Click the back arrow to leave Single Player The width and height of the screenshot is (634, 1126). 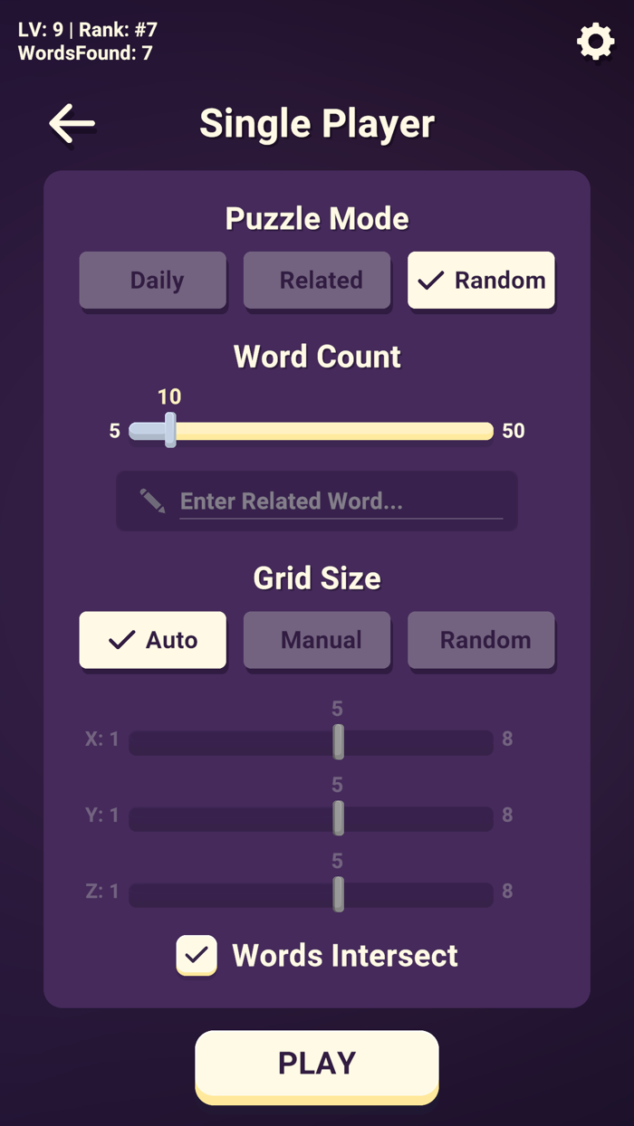coord(71,124)
